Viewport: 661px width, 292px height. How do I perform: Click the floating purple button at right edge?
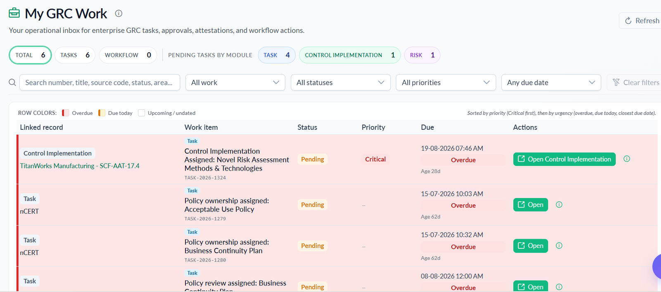(657, 266)
